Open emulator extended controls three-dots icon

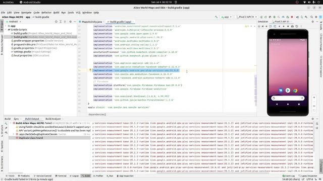click(x=301, y=26)
